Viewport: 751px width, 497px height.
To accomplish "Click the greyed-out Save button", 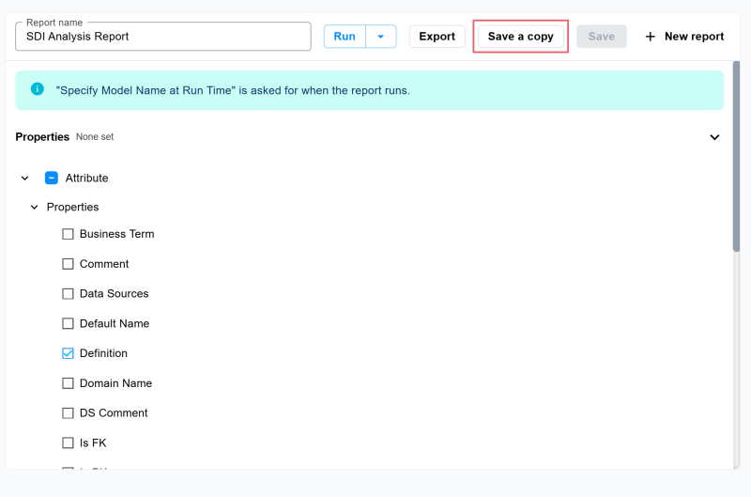I will click(x=602, y=37).
